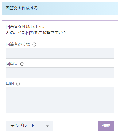Screen dimensions: 120x137
Task: Click the 回答文を作成します。 message text
Action: 25,27
